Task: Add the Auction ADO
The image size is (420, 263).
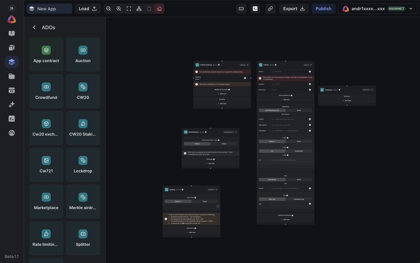Action: 83,55
